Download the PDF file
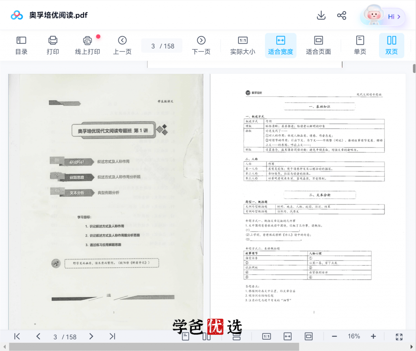This screenshot has height=351, width=416. [x=321, y=15]
